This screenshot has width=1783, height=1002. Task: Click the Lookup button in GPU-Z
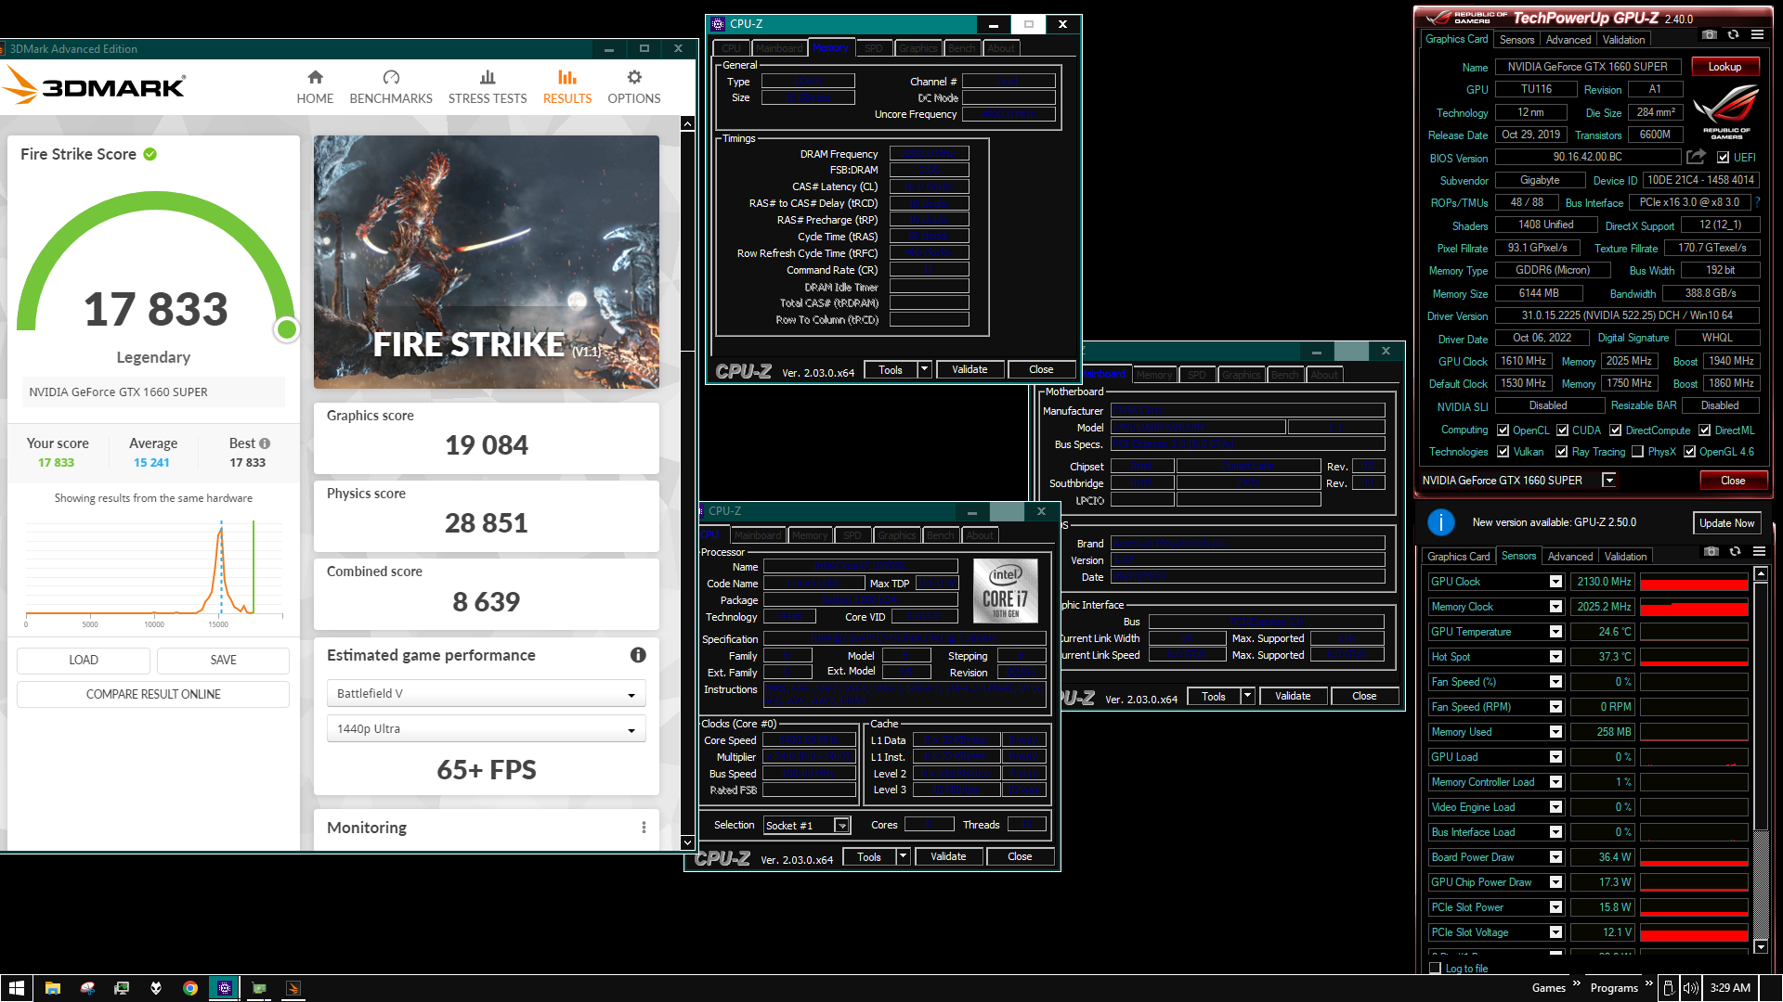1724,67
